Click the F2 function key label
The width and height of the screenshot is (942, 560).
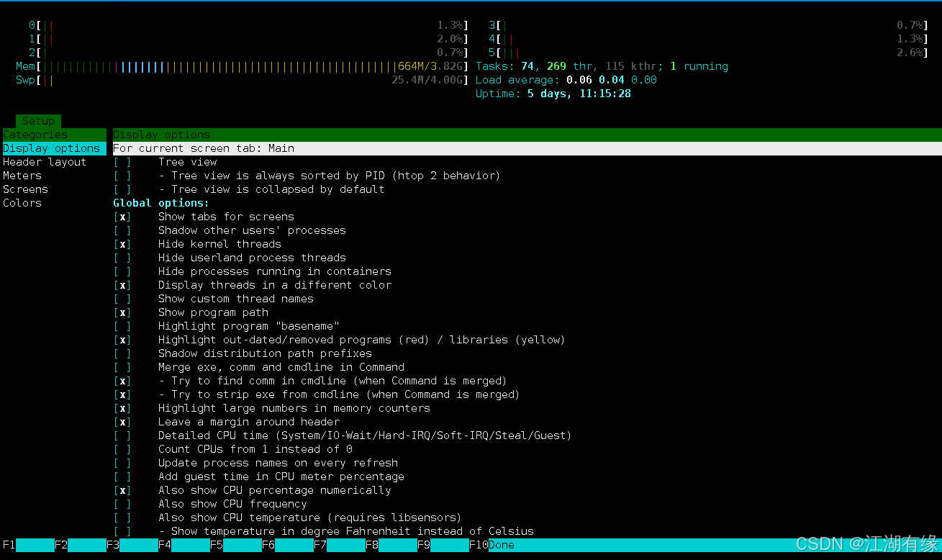(60, 545)
